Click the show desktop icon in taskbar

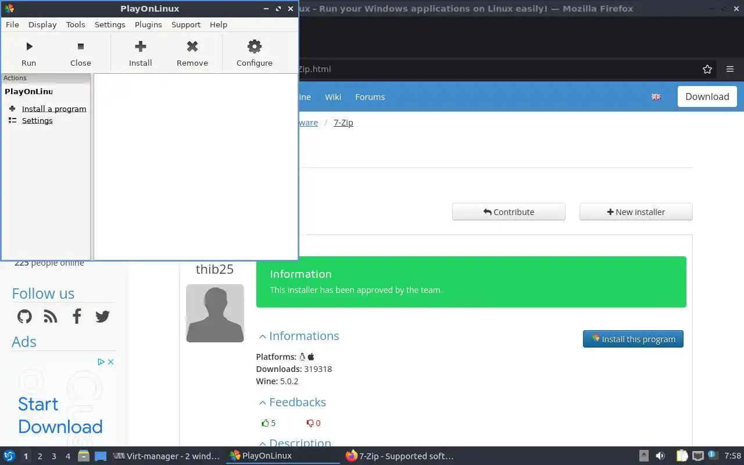pos(101,456)
